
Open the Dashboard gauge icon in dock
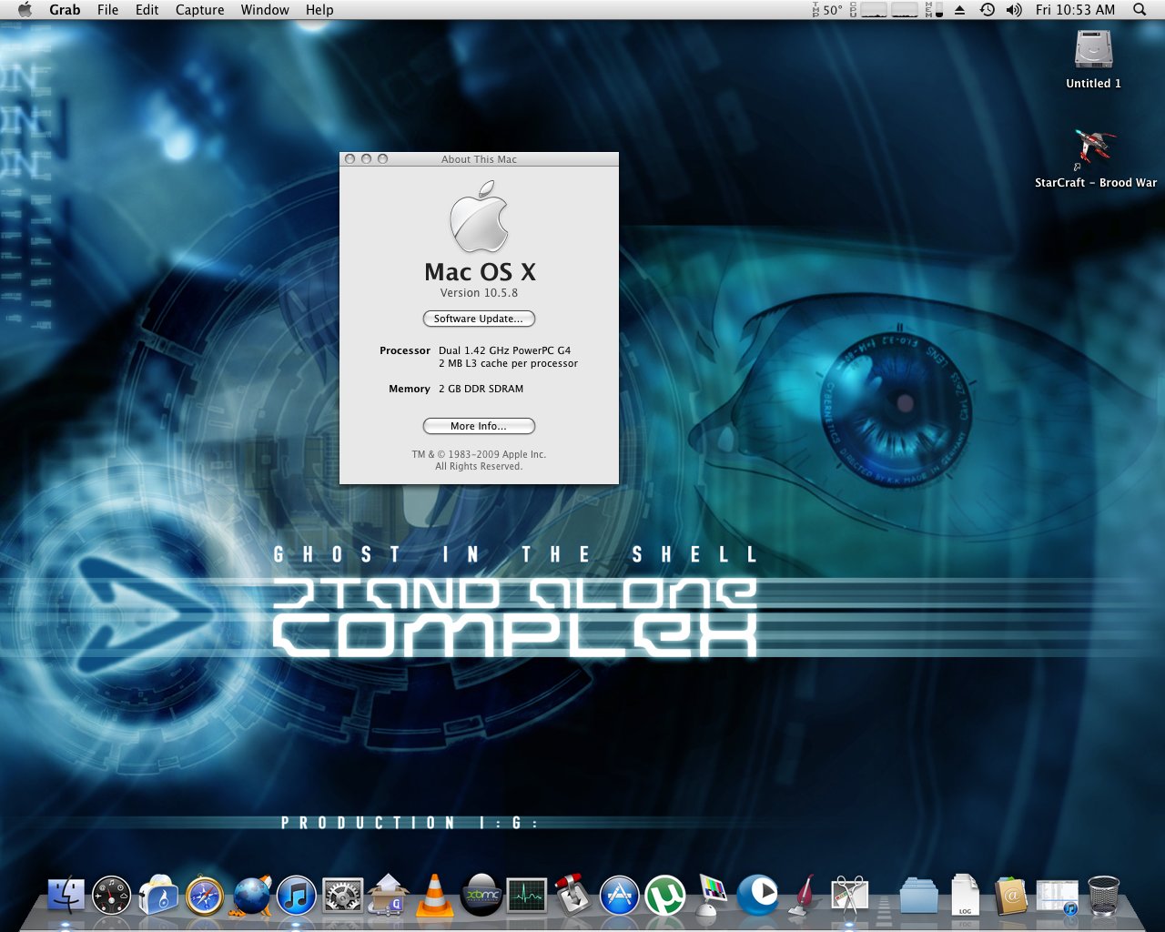[x=112, y=897]
